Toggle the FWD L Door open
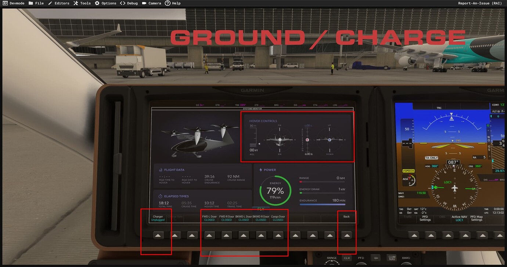Image resolution: width=507 pixels, height=267 pixels. (x=209, y=235)
